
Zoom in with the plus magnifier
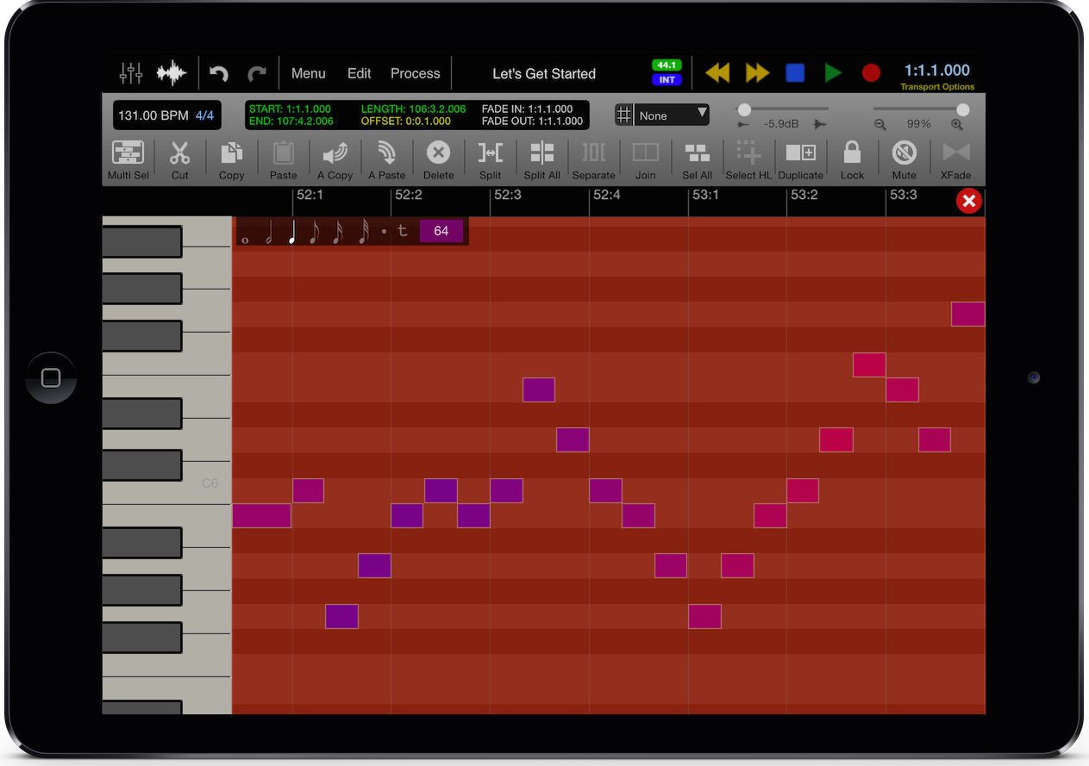[x=957, y=125]
